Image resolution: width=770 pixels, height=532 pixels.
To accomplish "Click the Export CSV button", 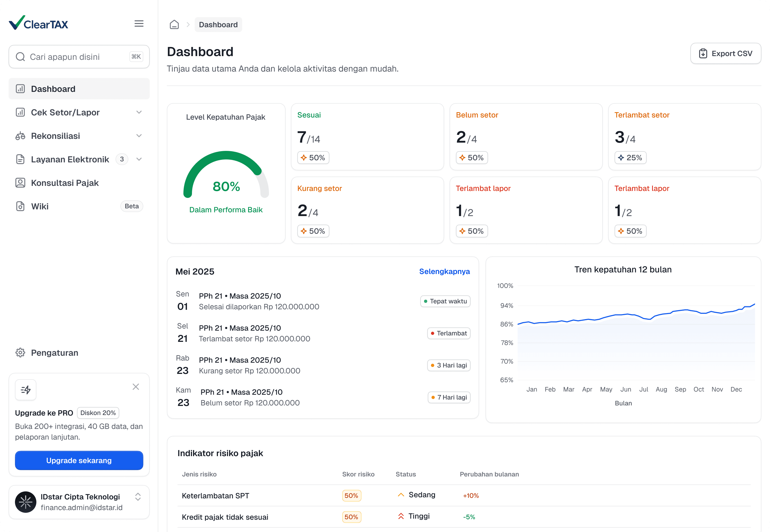I will [x=726, y=53].
